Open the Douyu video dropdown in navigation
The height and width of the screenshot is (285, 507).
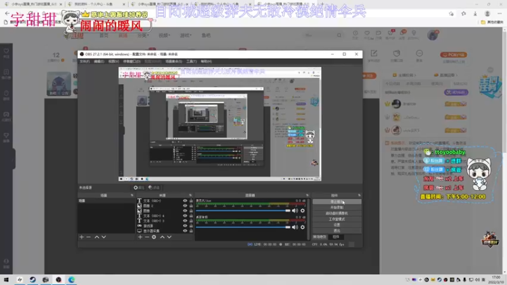pos(164,35)
